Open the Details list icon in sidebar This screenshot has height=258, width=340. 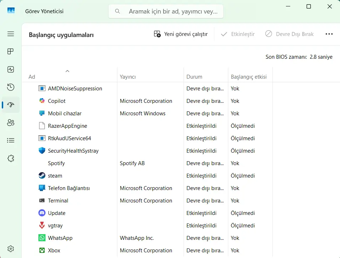(x=11, y=141)
